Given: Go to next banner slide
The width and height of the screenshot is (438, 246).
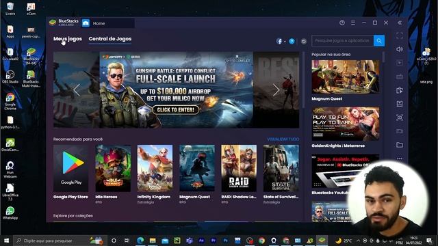Looking at the screenshot, I should [x=276, y=90].
